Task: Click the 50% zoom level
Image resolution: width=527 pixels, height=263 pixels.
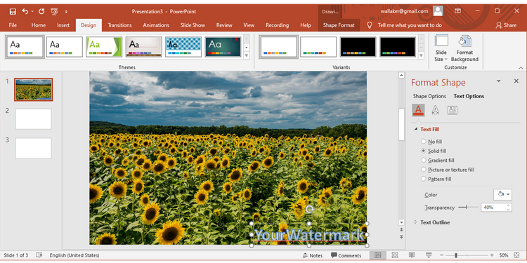Action: pyautogui.click(x=504, y=255)
